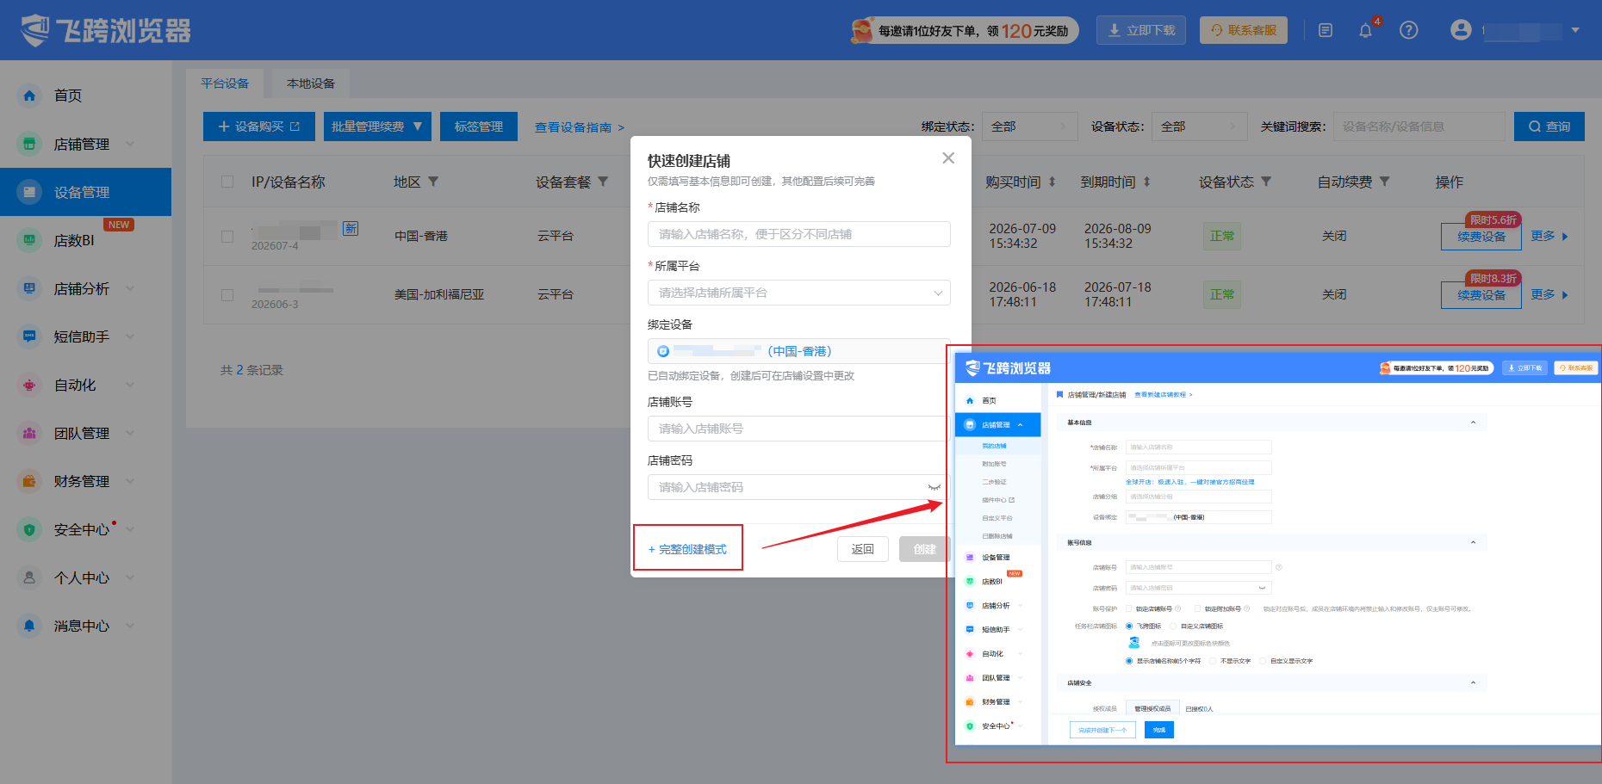Viewport: 1602px width, 784px height.
Task: Check the box for device 202606-3
Action: 227,295
